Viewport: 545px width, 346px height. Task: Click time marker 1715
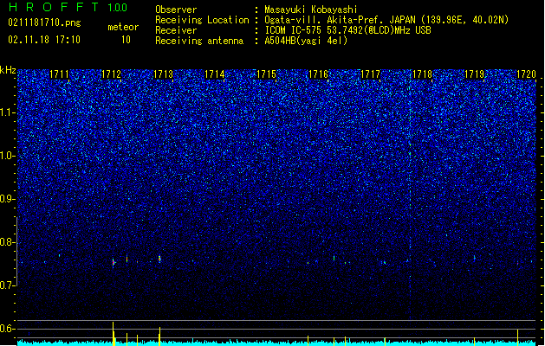coord(266,74)
